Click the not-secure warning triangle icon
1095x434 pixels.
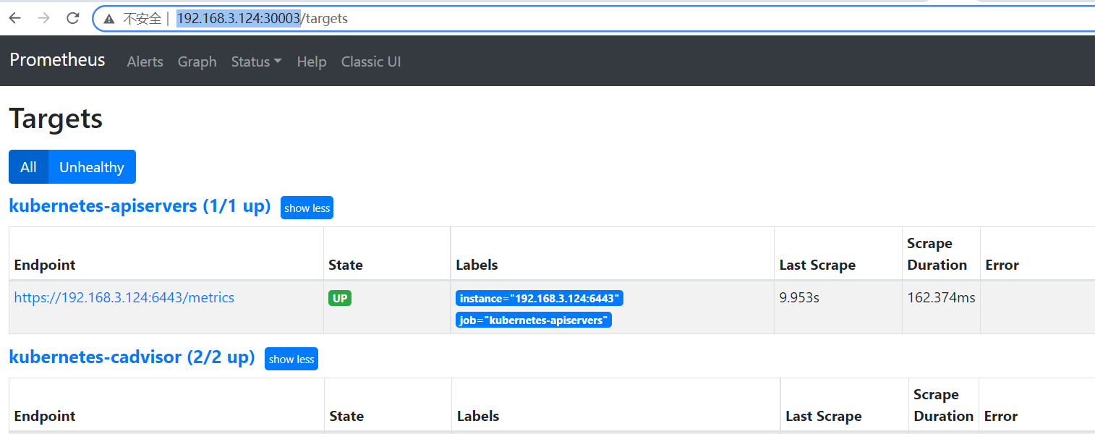coord(109,19)
